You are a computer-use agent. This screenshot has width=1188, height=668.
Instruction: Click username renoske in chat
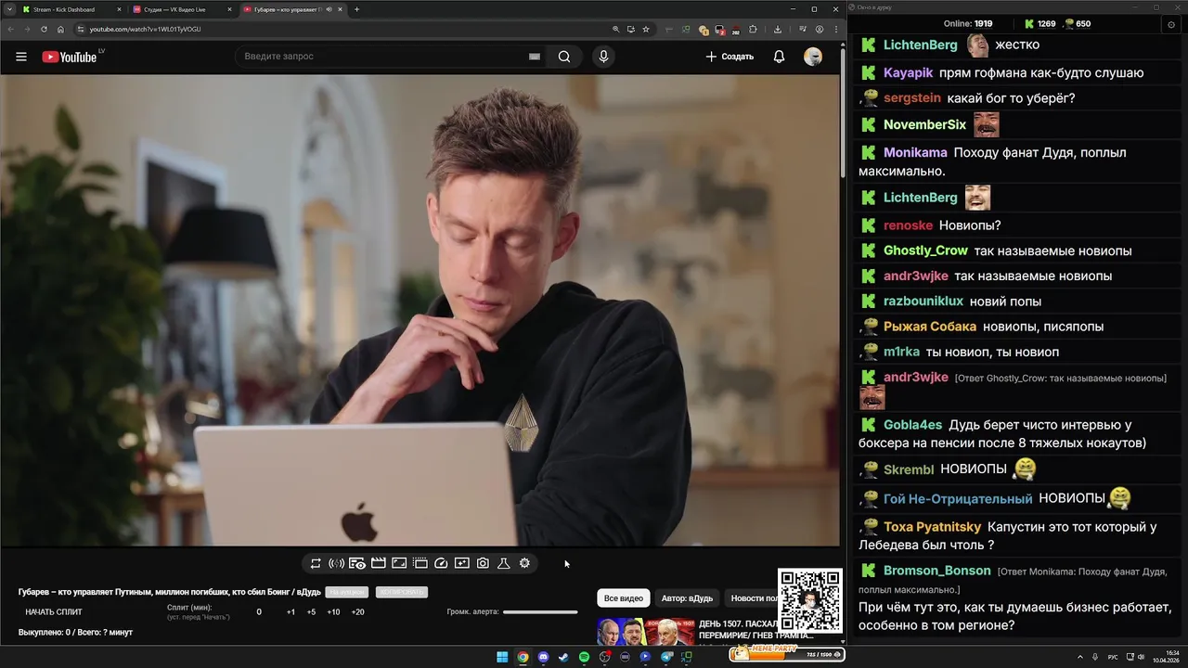(908, 225)
